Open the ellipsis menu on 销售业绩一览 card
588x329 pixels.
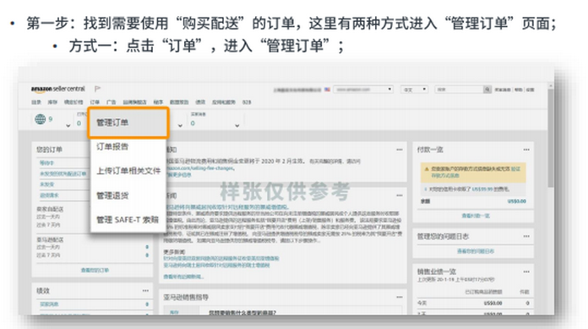tap(526, 272)
